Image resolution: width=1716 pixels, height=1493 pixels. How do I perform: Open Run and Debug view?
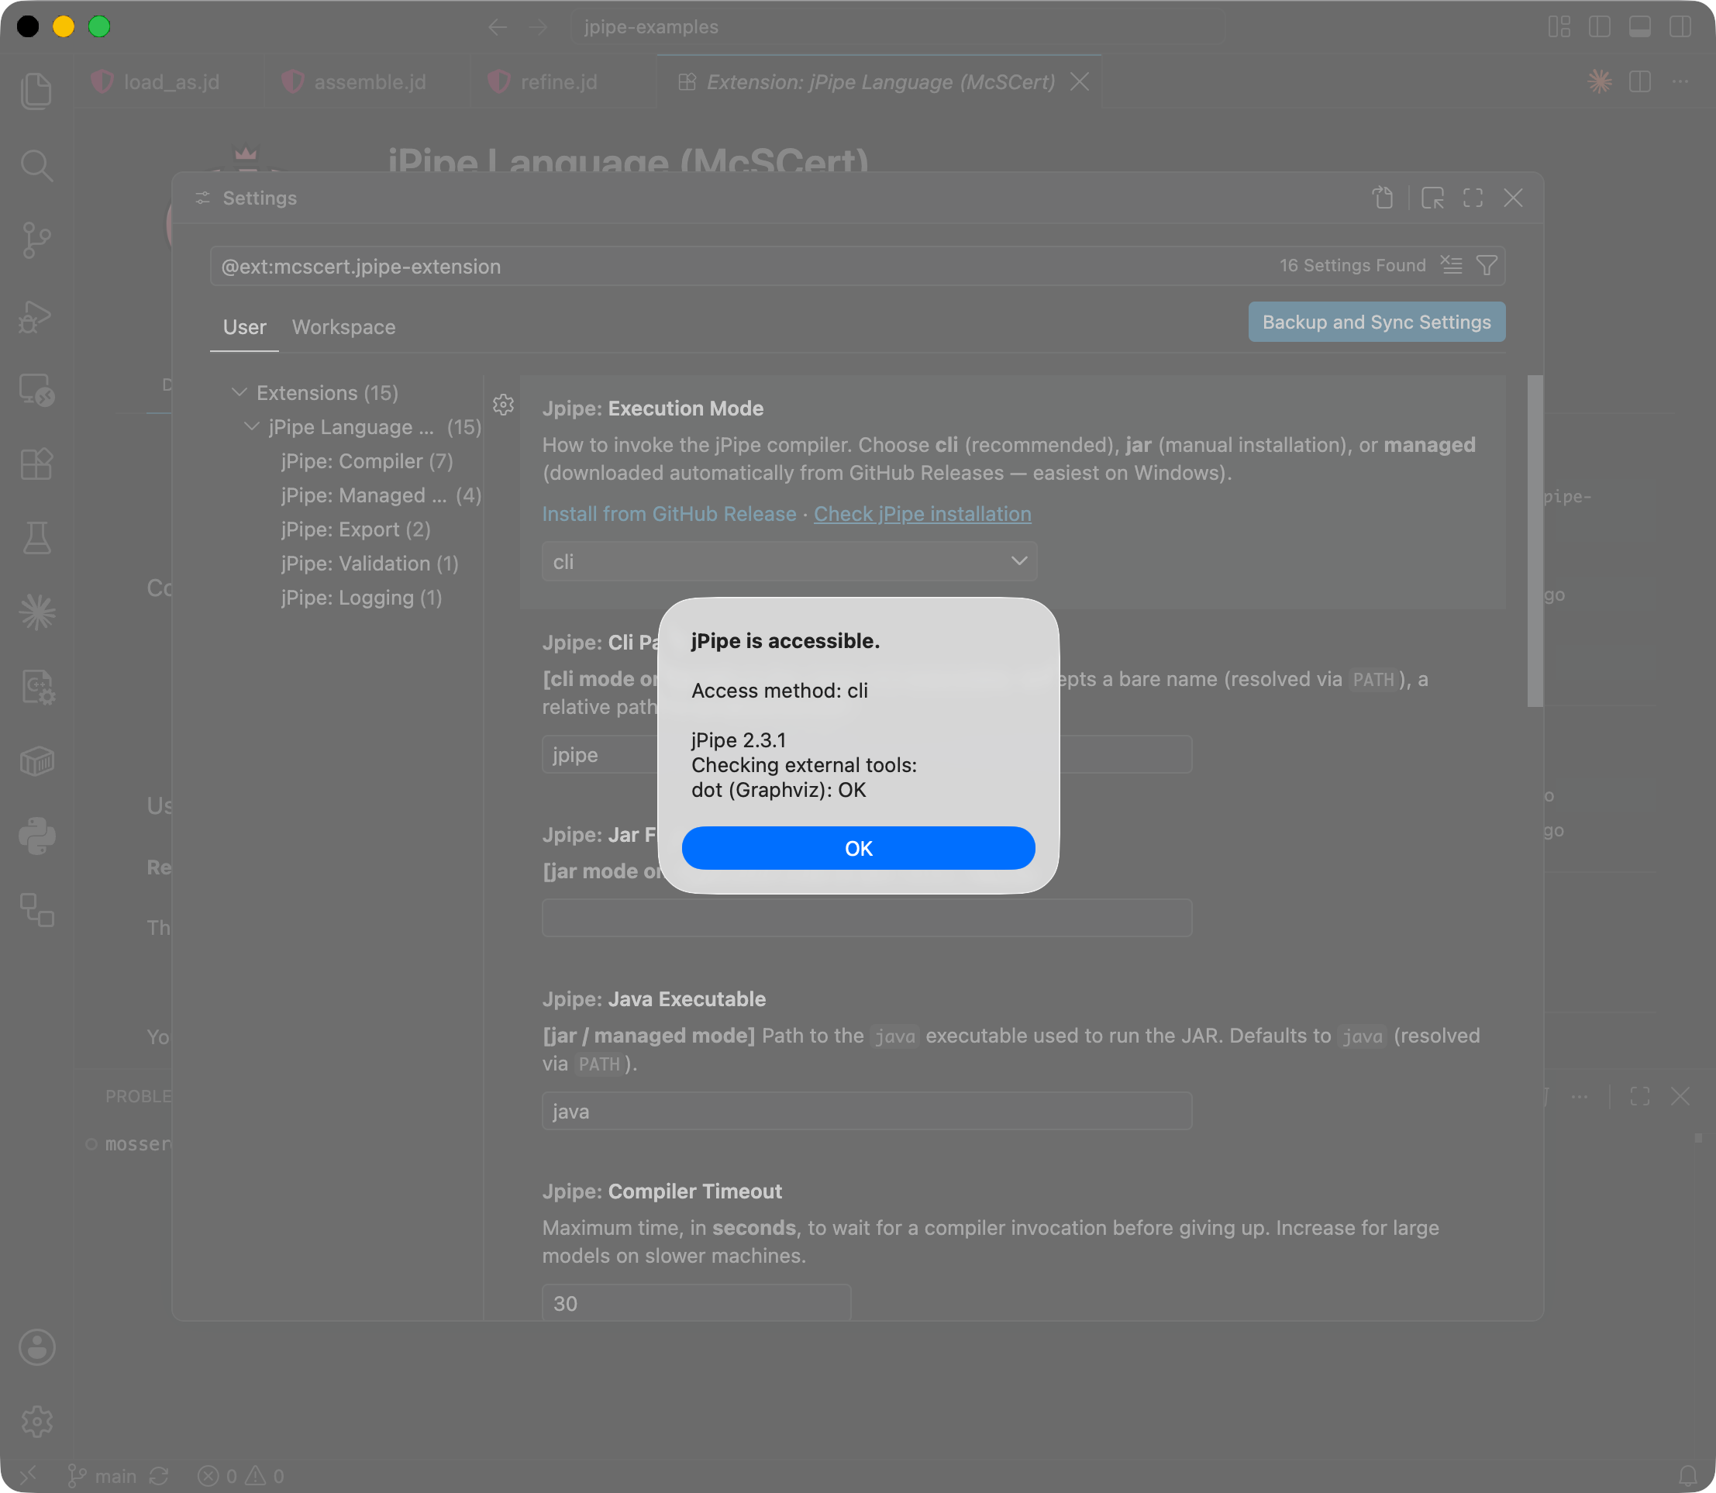[x=36, y=315]
